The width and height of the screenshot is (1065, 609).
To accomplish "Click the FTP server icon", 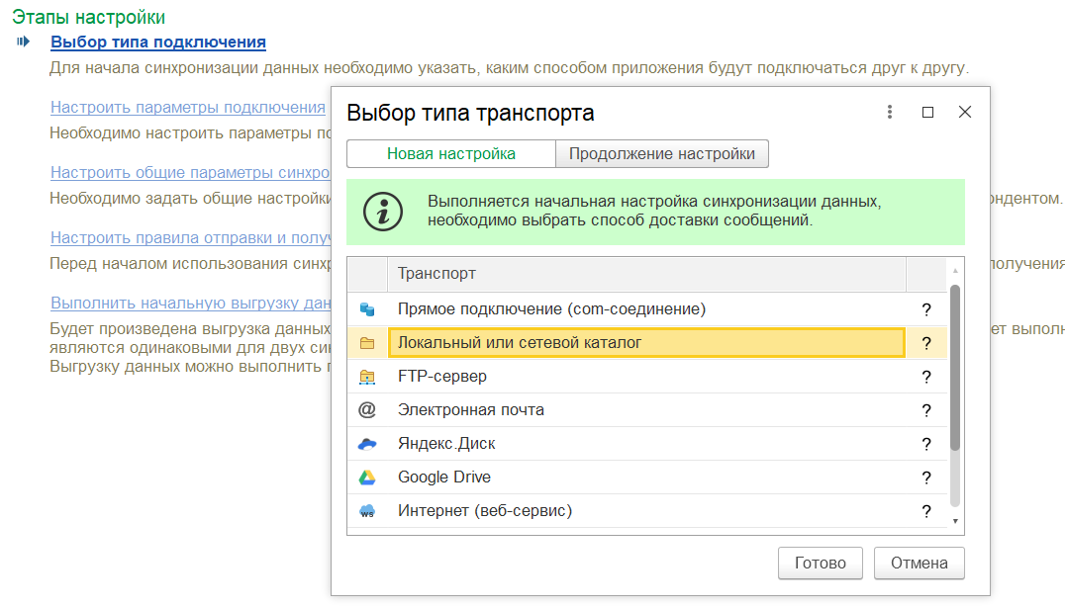I will (367, 377).
